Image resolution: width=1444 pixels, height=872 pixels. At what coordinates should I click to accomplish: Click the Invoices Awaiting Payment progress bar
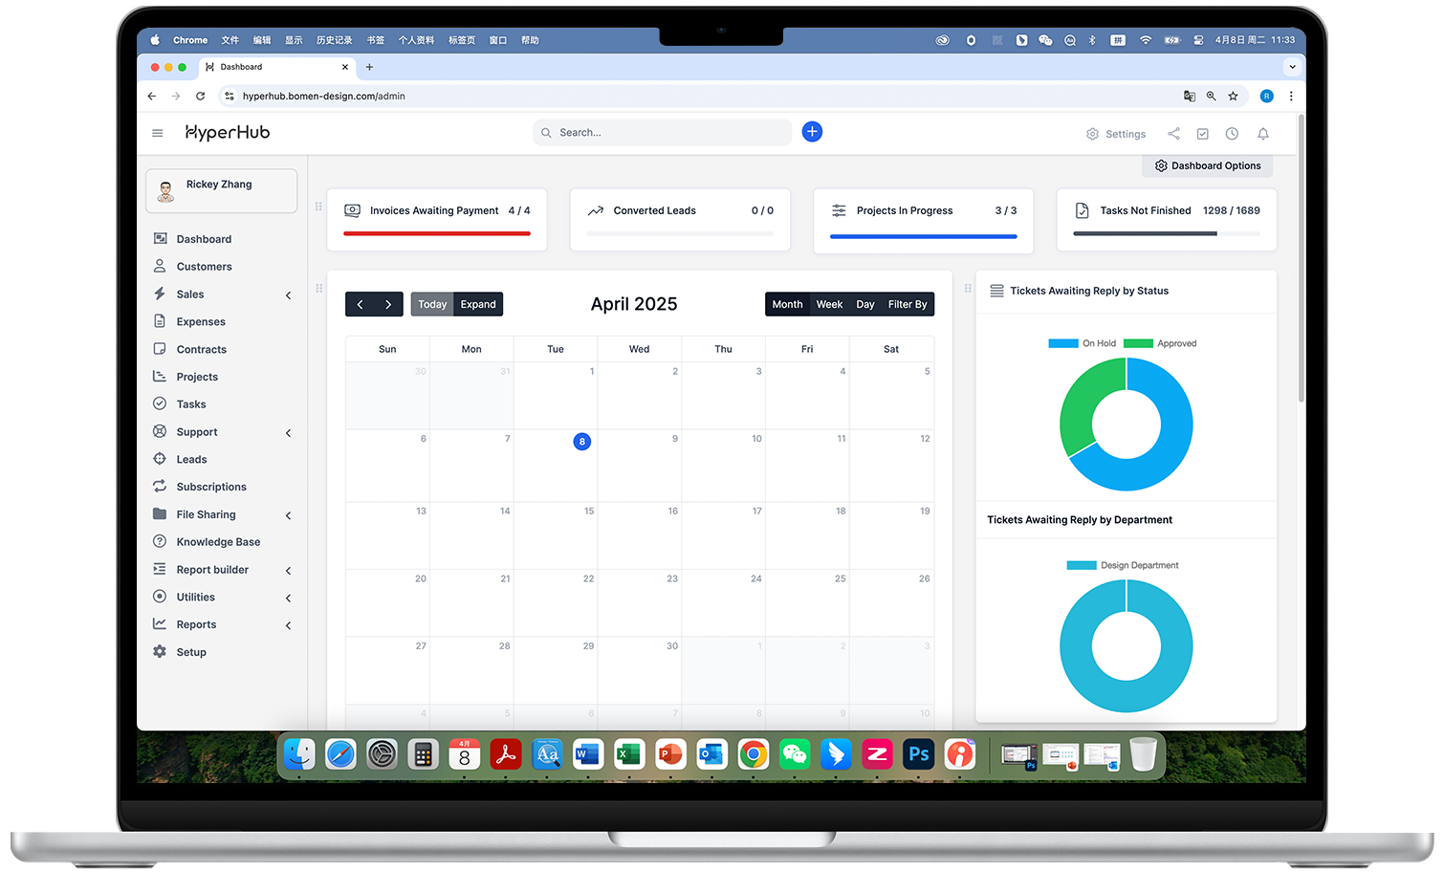click(x=436, y=233)
